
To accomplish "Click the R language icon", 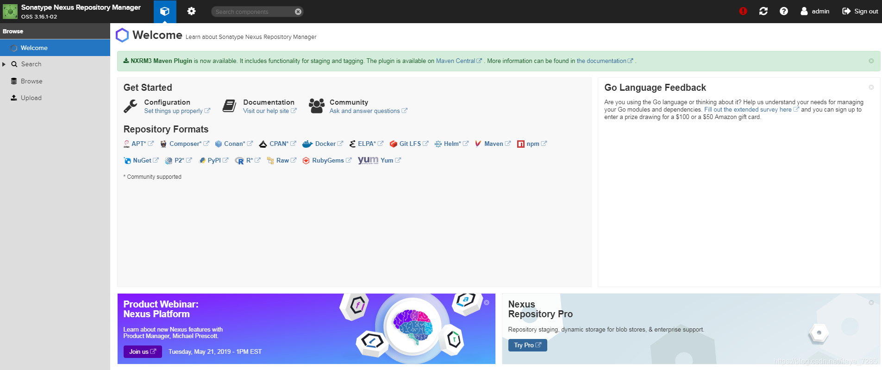I will (x=239, y=161).
